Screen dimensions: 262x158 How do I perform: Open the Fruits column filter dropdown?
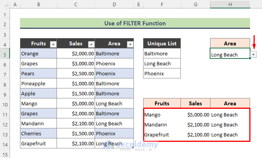tap(53, 44)
